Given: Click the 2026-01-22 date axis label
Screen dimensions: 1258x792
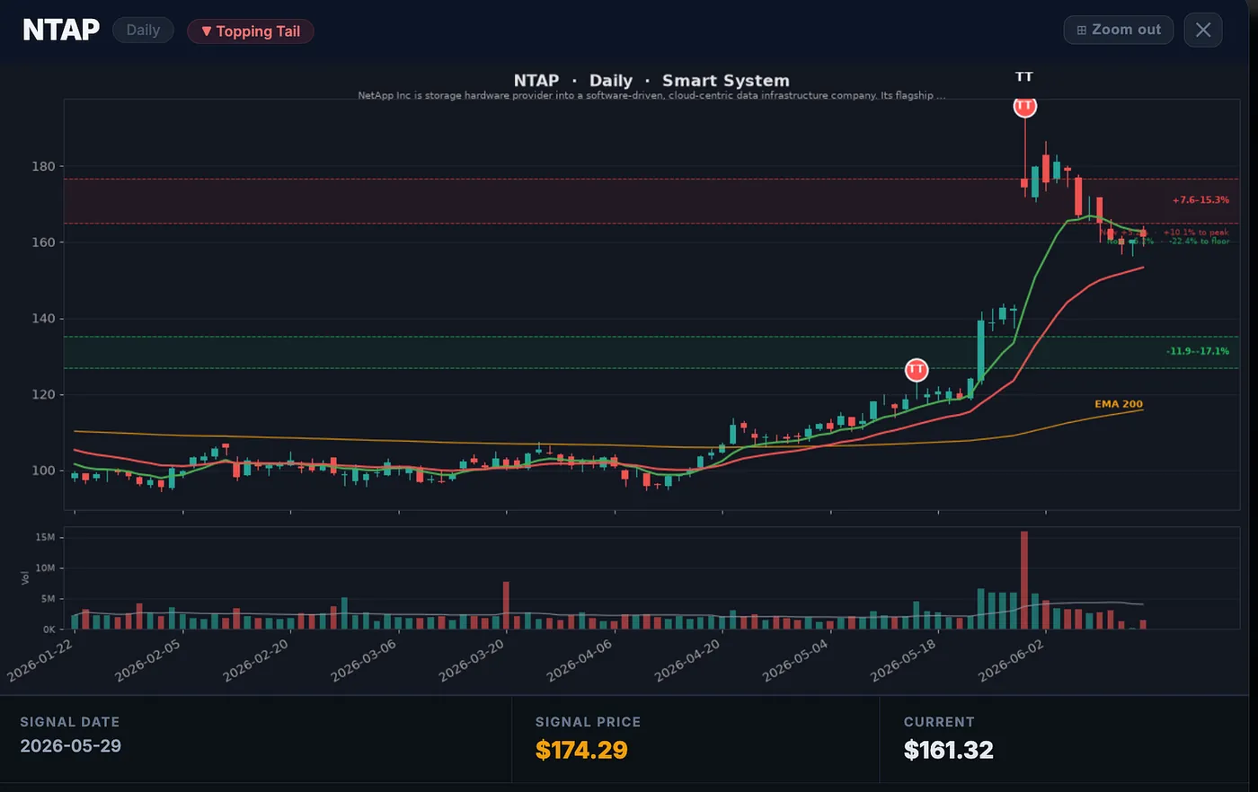Looking at the screenshot, I should [x=40, y=661].
